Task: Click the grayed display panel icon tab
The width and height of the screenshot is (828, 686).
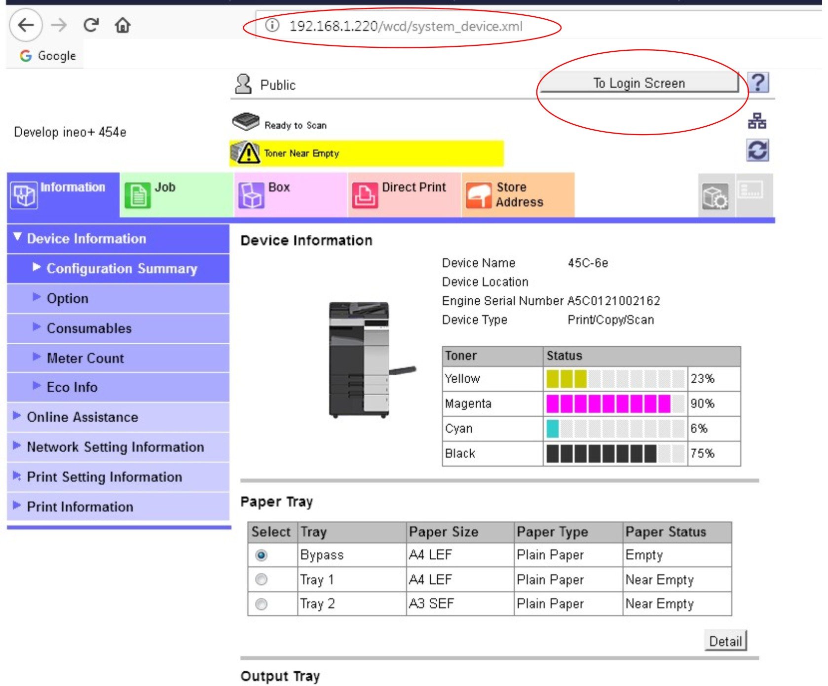Action: coord(754,196)
